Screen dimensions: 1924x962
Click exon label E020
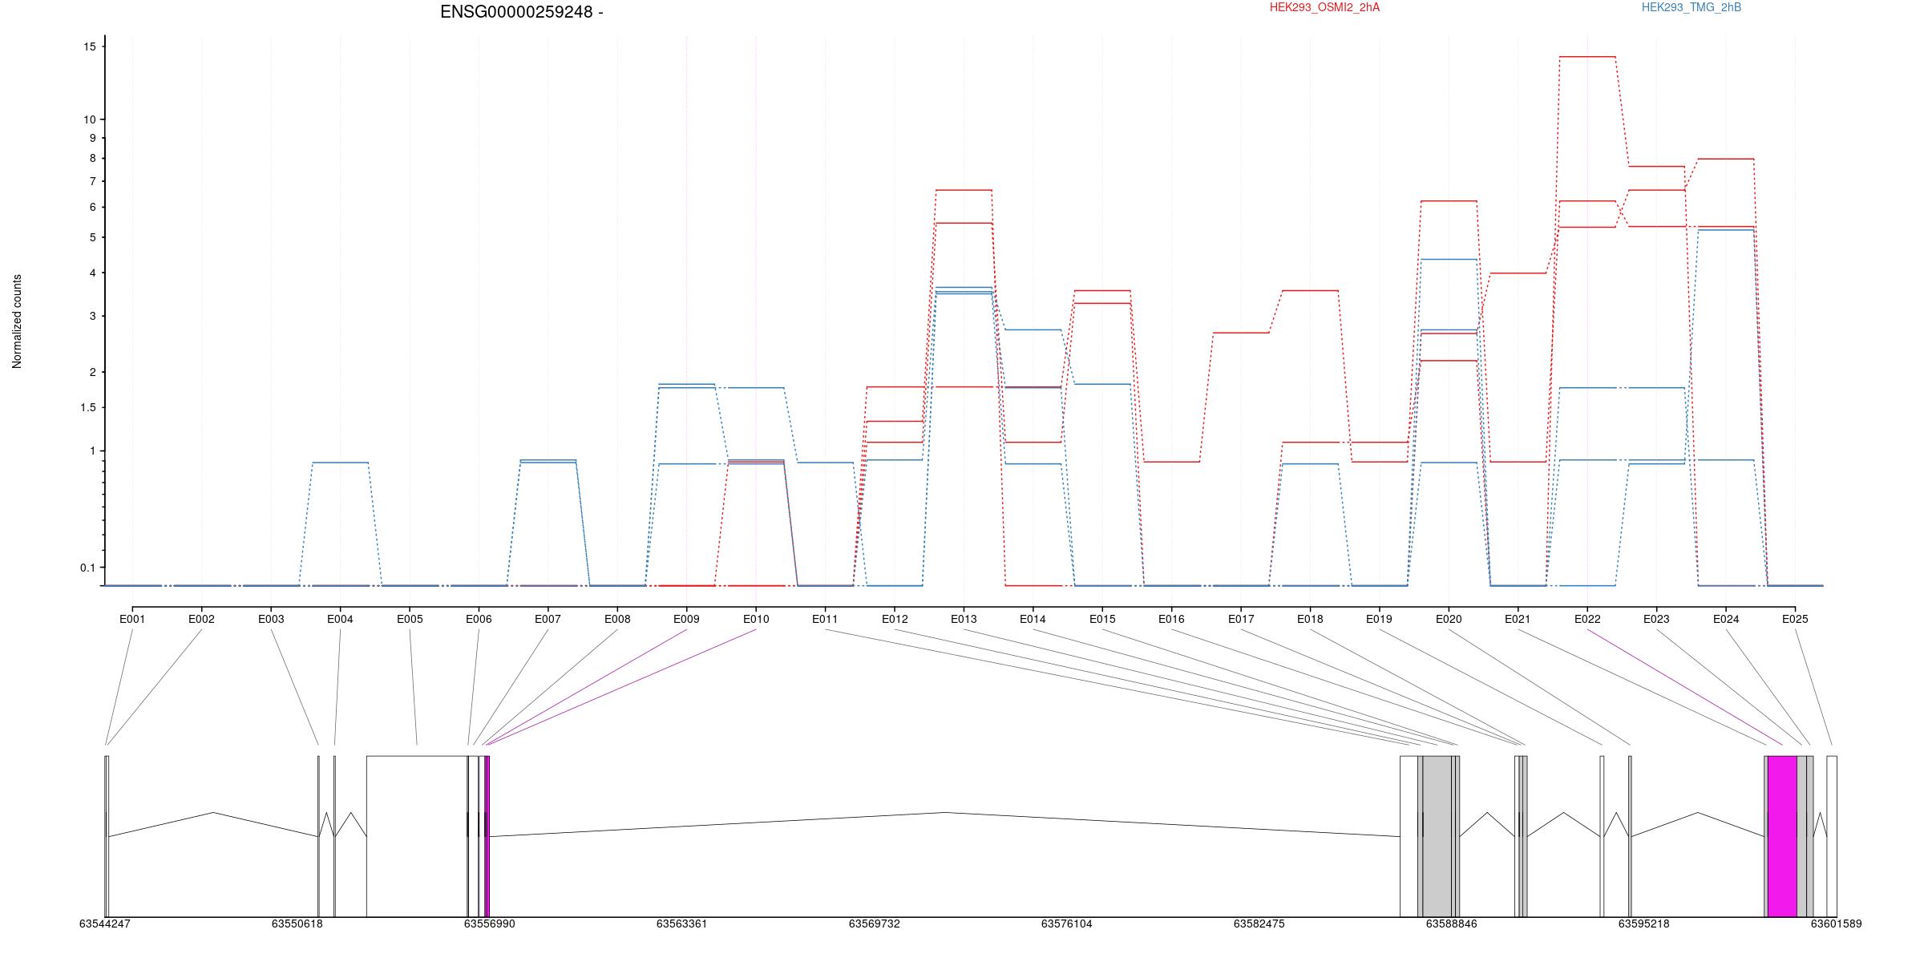(x=1449, y=619)
